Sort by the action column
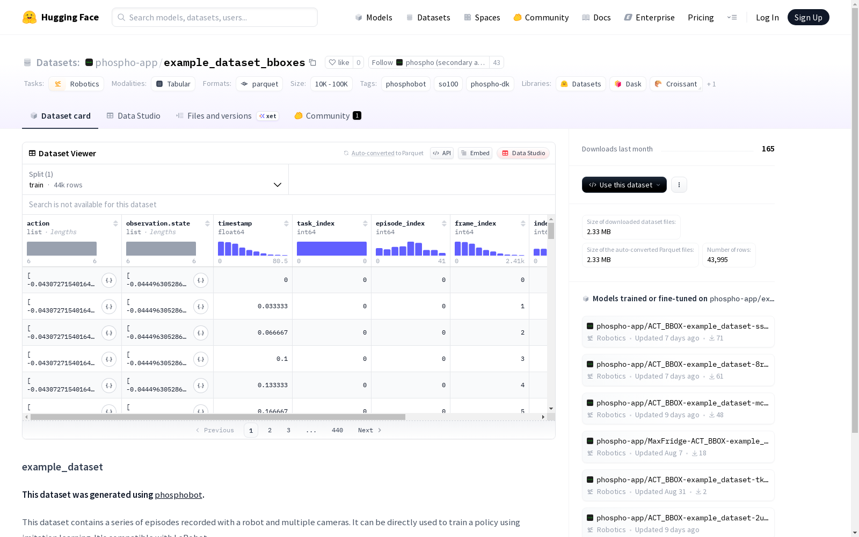Screen dimensions: 859x537 [115, 223]
